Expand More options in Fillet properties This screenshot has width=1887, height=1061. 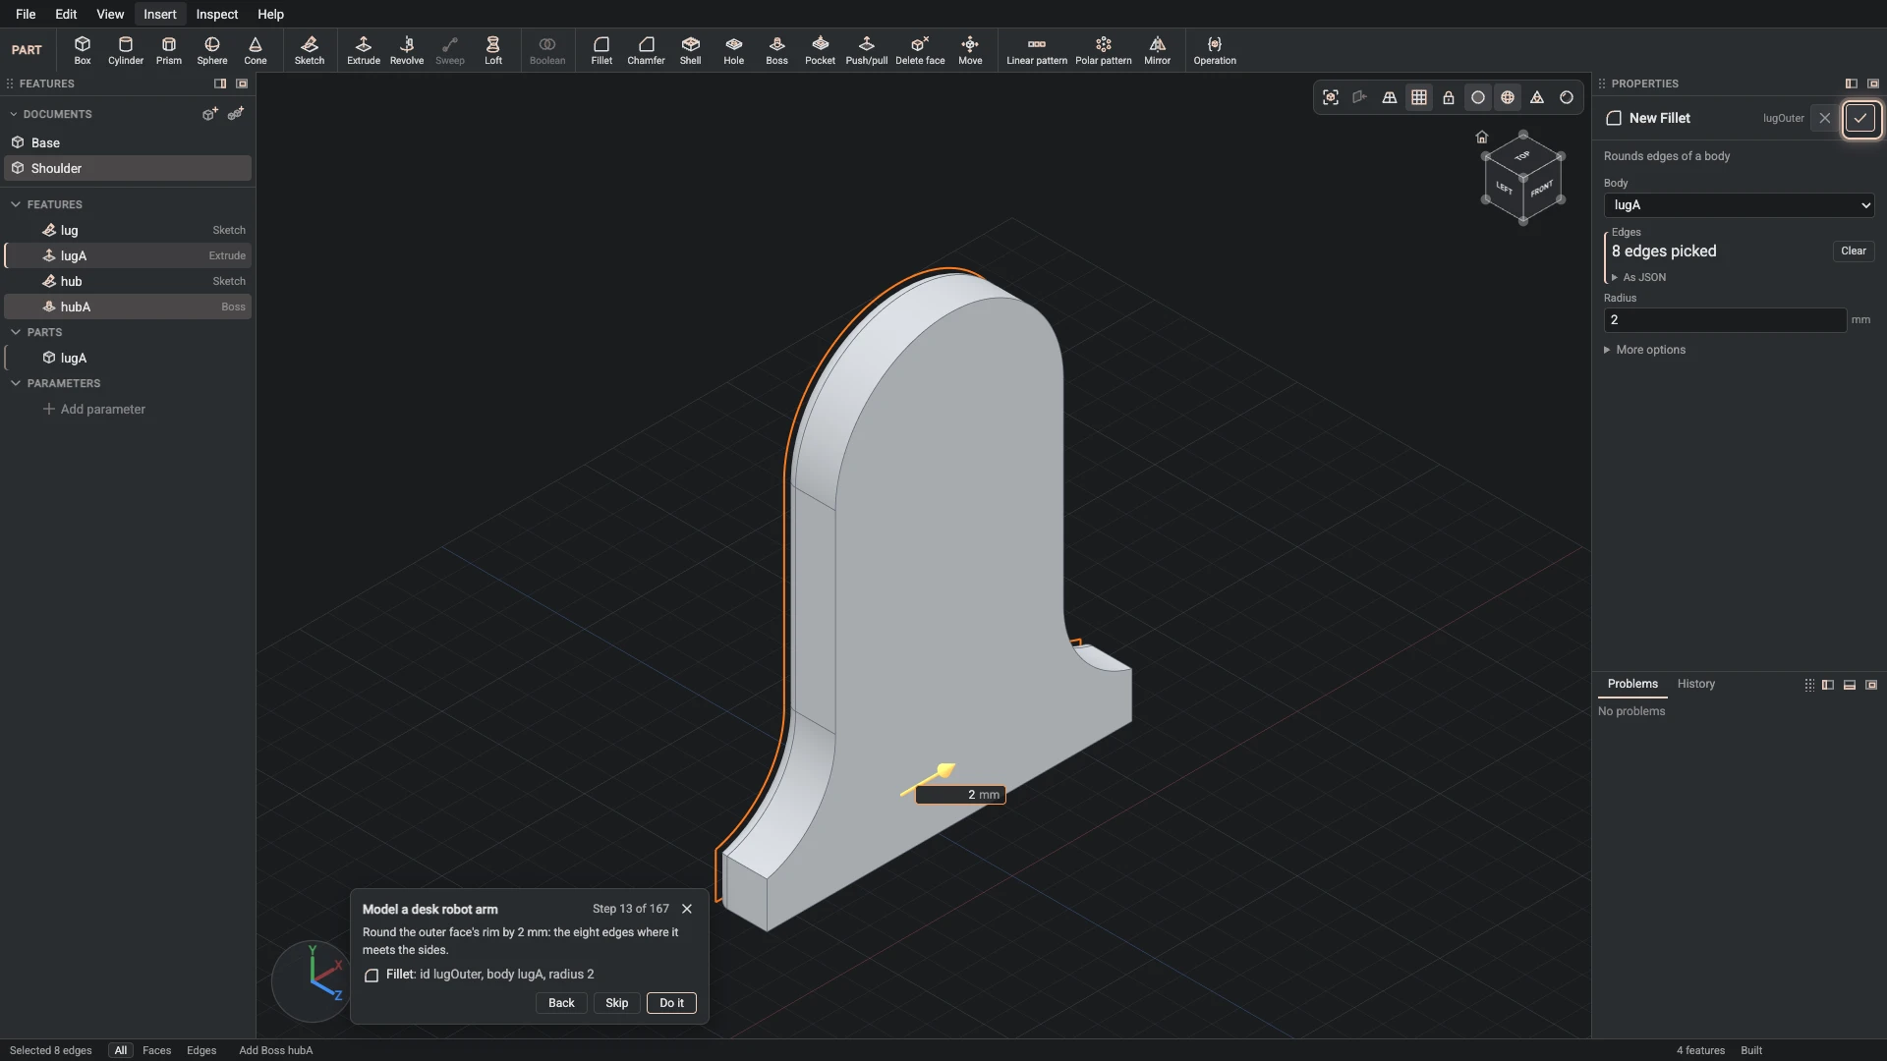(x=1644, y=350)
